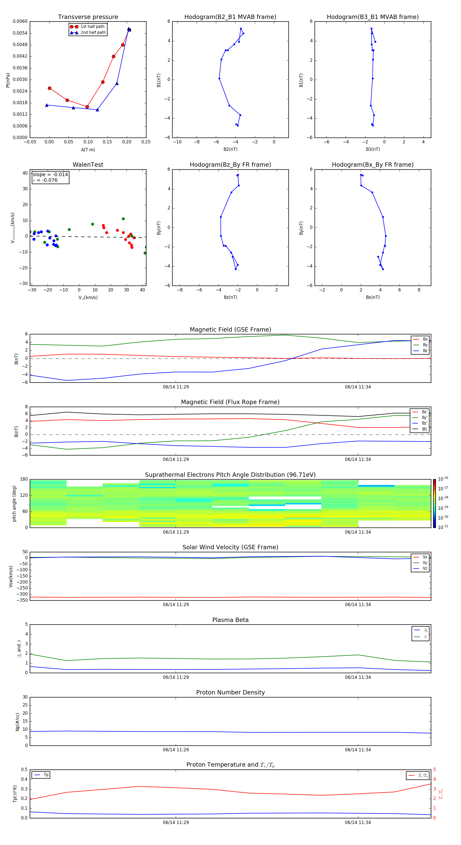Screen dimensions: 461x845
Task: Click the 'Bz(nT)' x-axis label
Action: (x=230, y=297)
